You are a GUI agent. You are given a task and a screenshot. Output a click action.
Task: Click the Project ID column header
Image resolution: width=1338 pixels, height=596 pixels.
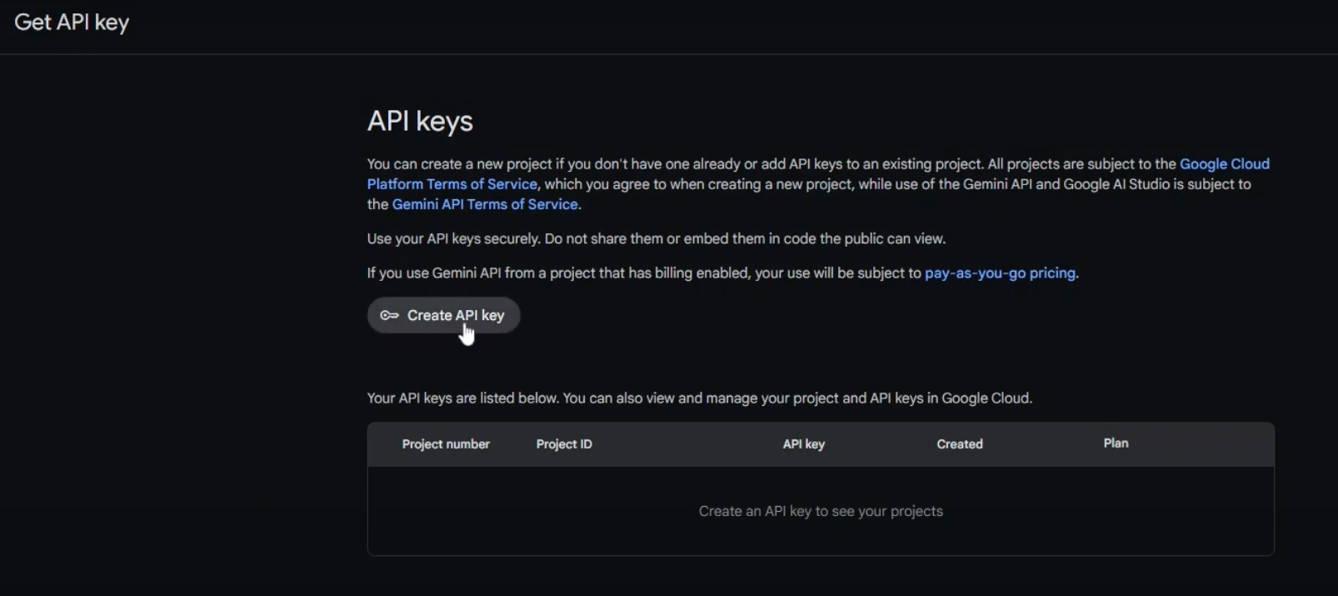tap(564, 444)
